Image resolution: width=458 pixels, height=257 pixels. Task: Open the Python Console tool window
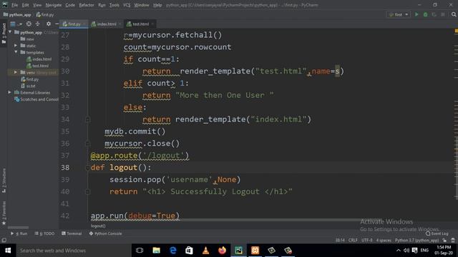pyautogui.click(x=105, y=233)
